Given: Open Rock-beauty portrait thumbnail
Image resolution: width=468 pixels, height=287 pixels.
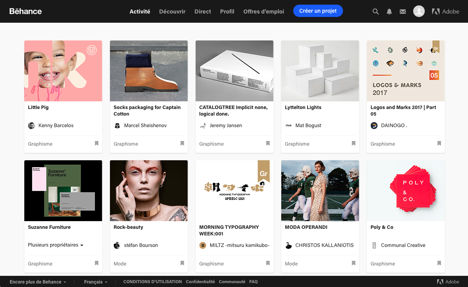Looking at the screenshot, I should click(x=149, y=191).
